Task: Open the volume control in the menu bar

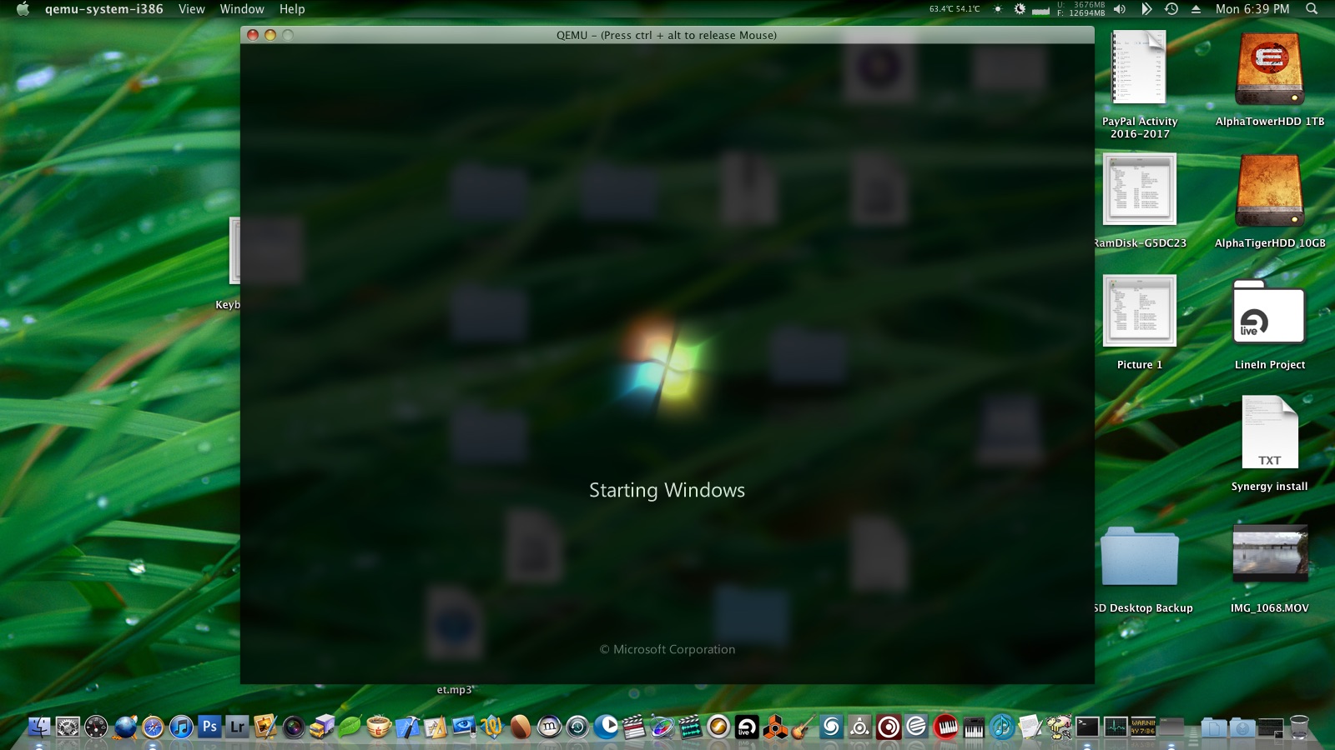Action: click(1120, 9)
